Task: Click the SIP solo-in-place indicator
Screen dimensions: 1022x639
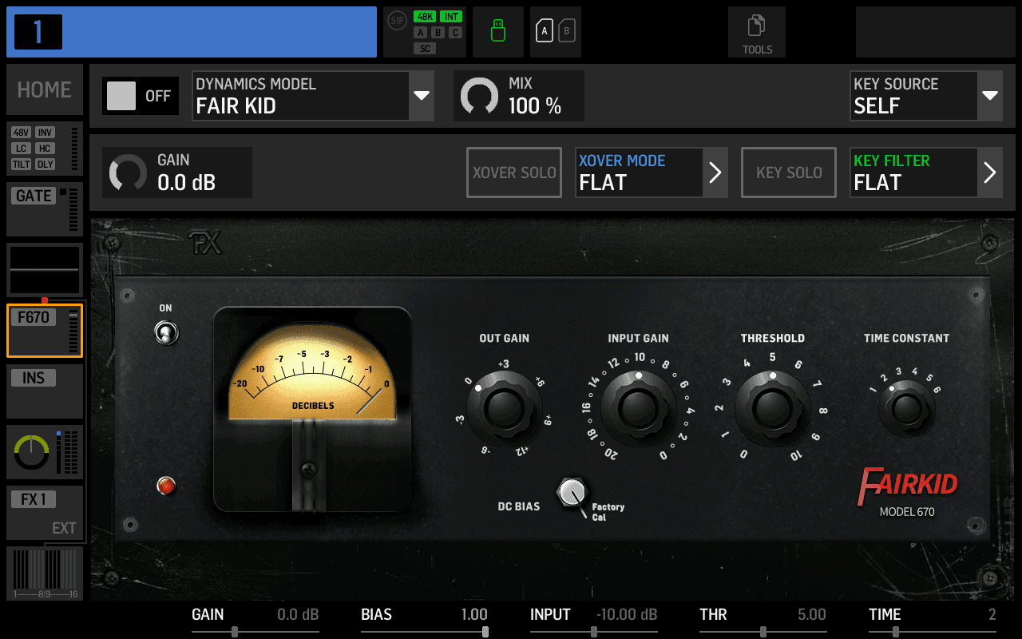Action: click(x=397, y=21)
